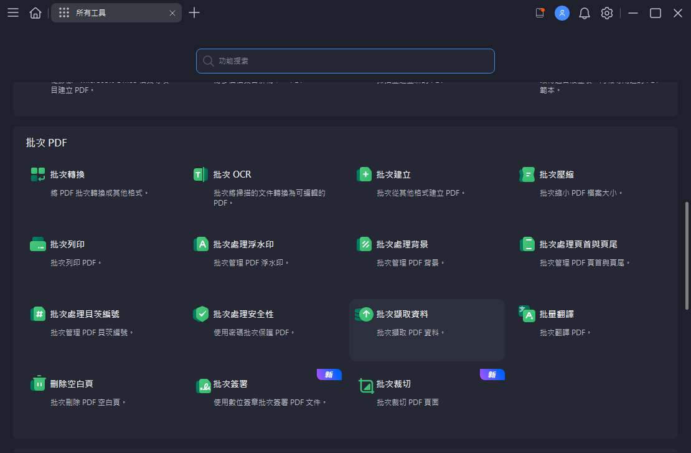Screen dimensions: 691x453
Task: Click the 批次處理安全性 security shield icon
Action: point(201,314)
